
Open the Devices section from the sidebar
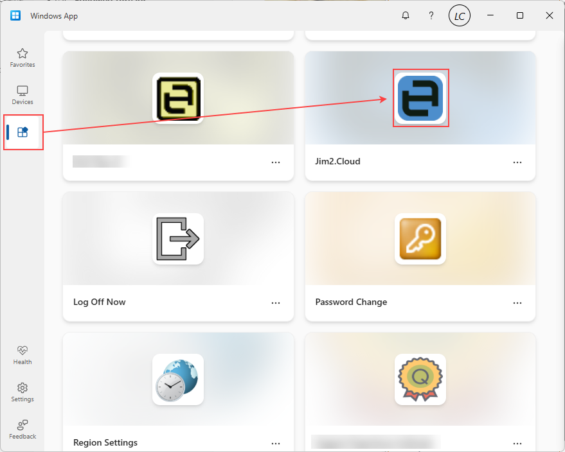[22, 91]
